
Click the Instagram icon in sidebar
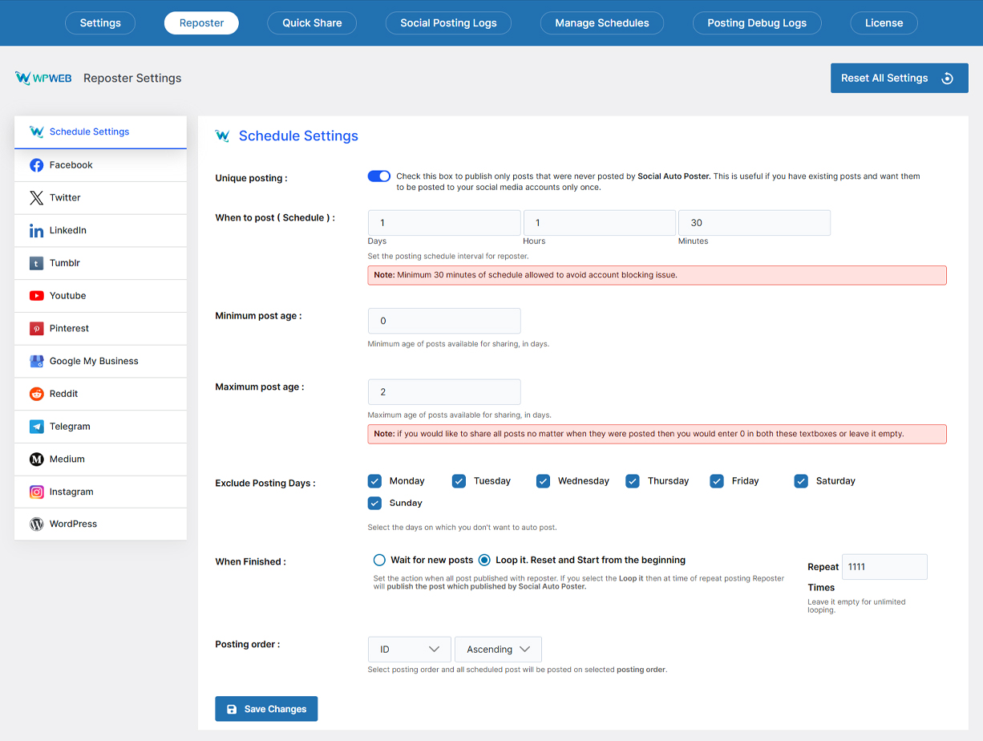coord(36,492)
